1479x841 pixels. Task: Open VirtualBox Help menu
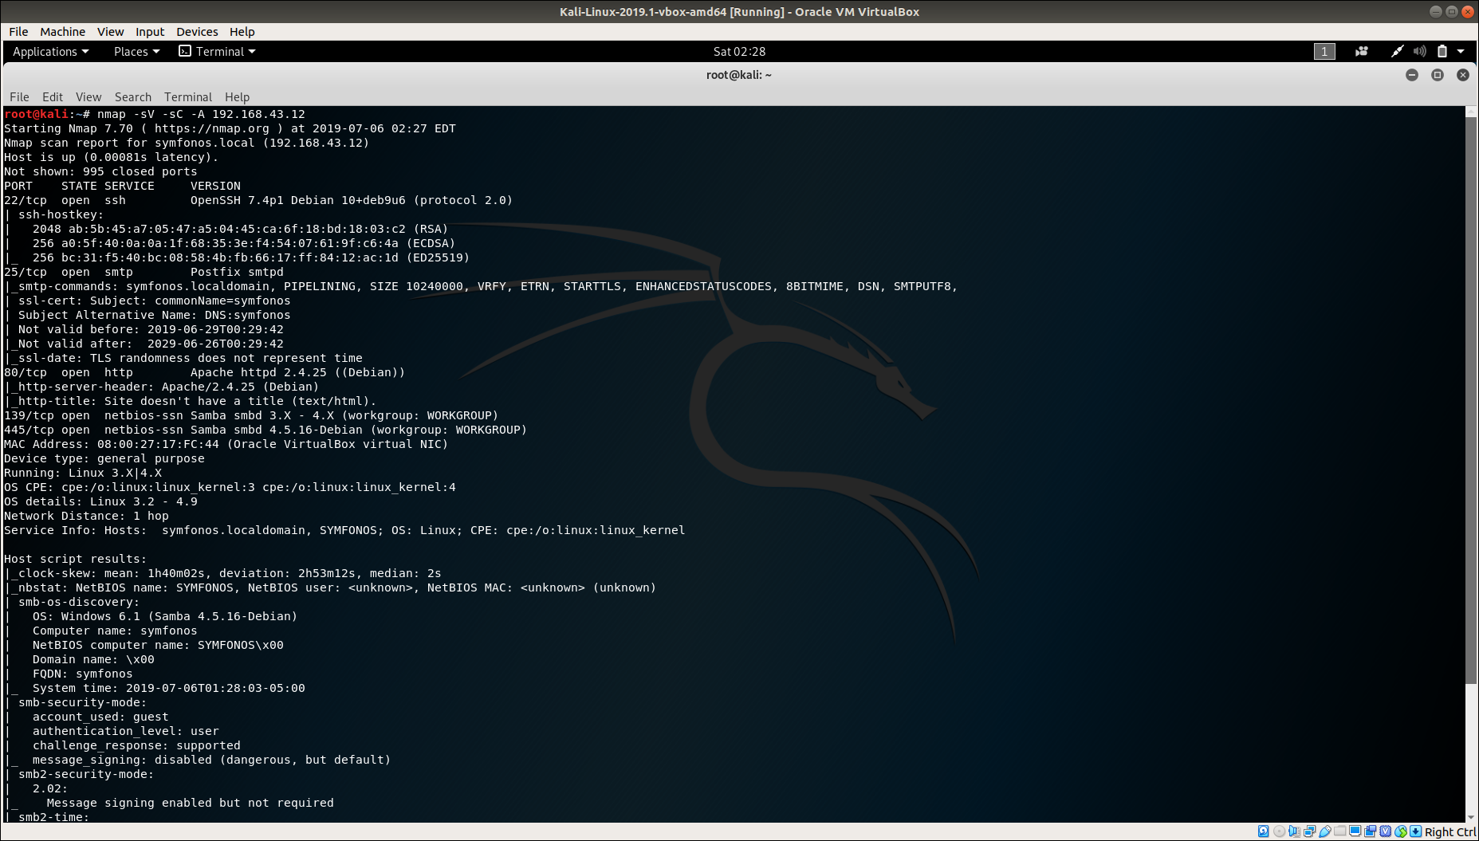(x=242, y=32)
